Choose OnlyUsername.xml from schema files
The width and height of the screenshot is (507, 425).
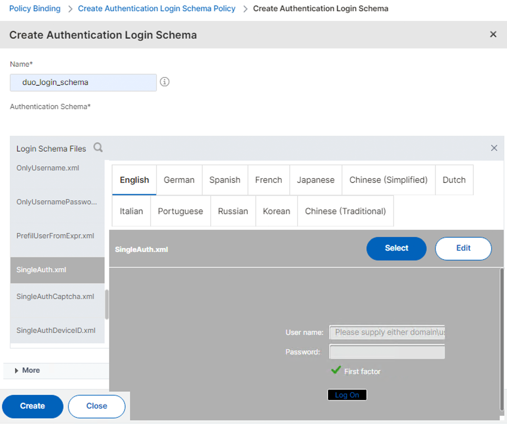(x=48, y=168)
